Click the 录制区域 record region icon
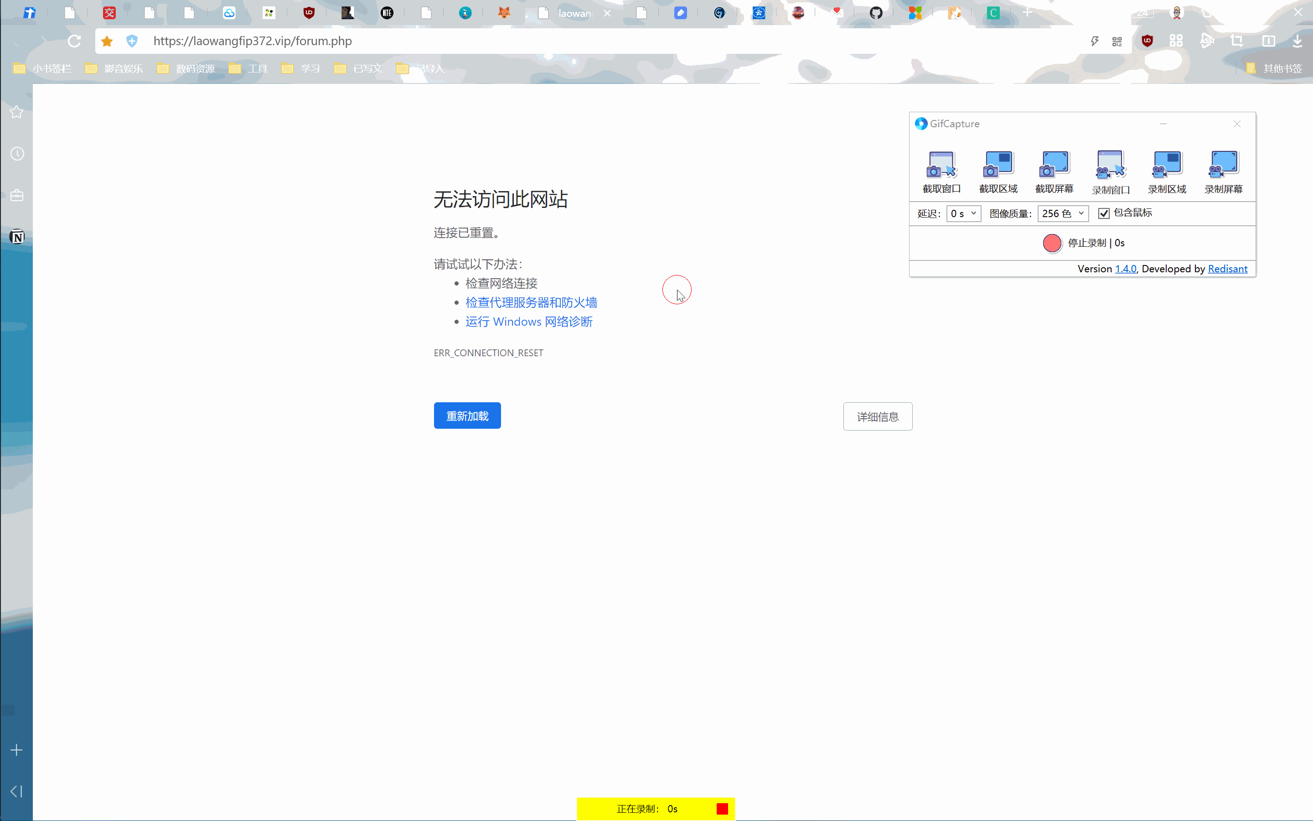This screenshot has width=1313, height=821. coord(1167,165)
